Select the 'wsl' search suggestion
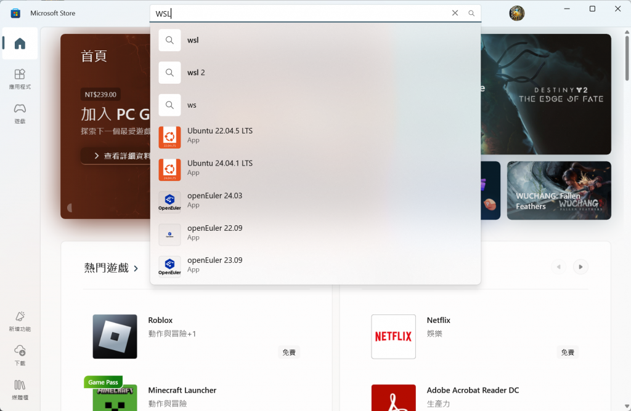The image size is (631, 411). click(315, 40)
